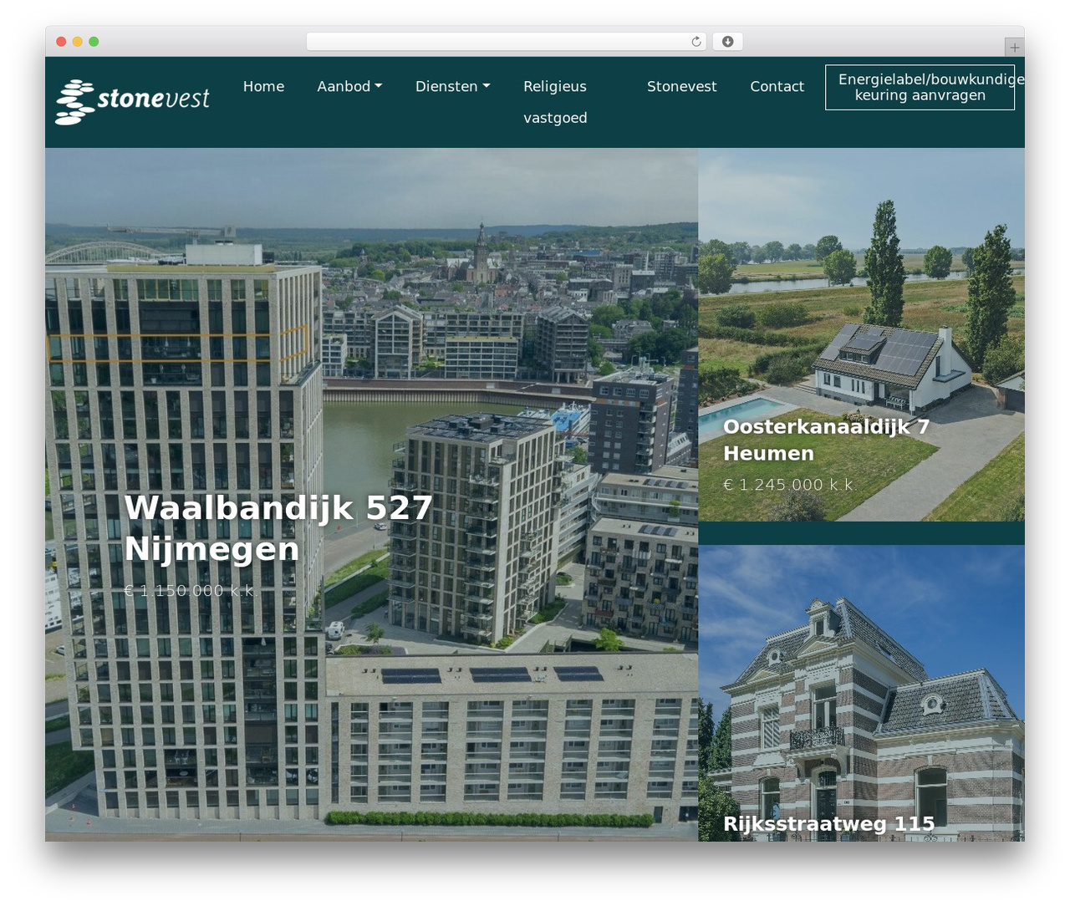Expand the Diensten dropdown menu

[x=452, y=86]
